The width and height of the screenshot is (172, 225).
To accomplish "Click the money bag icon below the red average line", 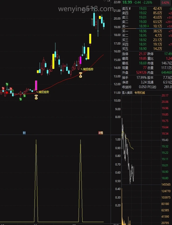I will point(80,75).
